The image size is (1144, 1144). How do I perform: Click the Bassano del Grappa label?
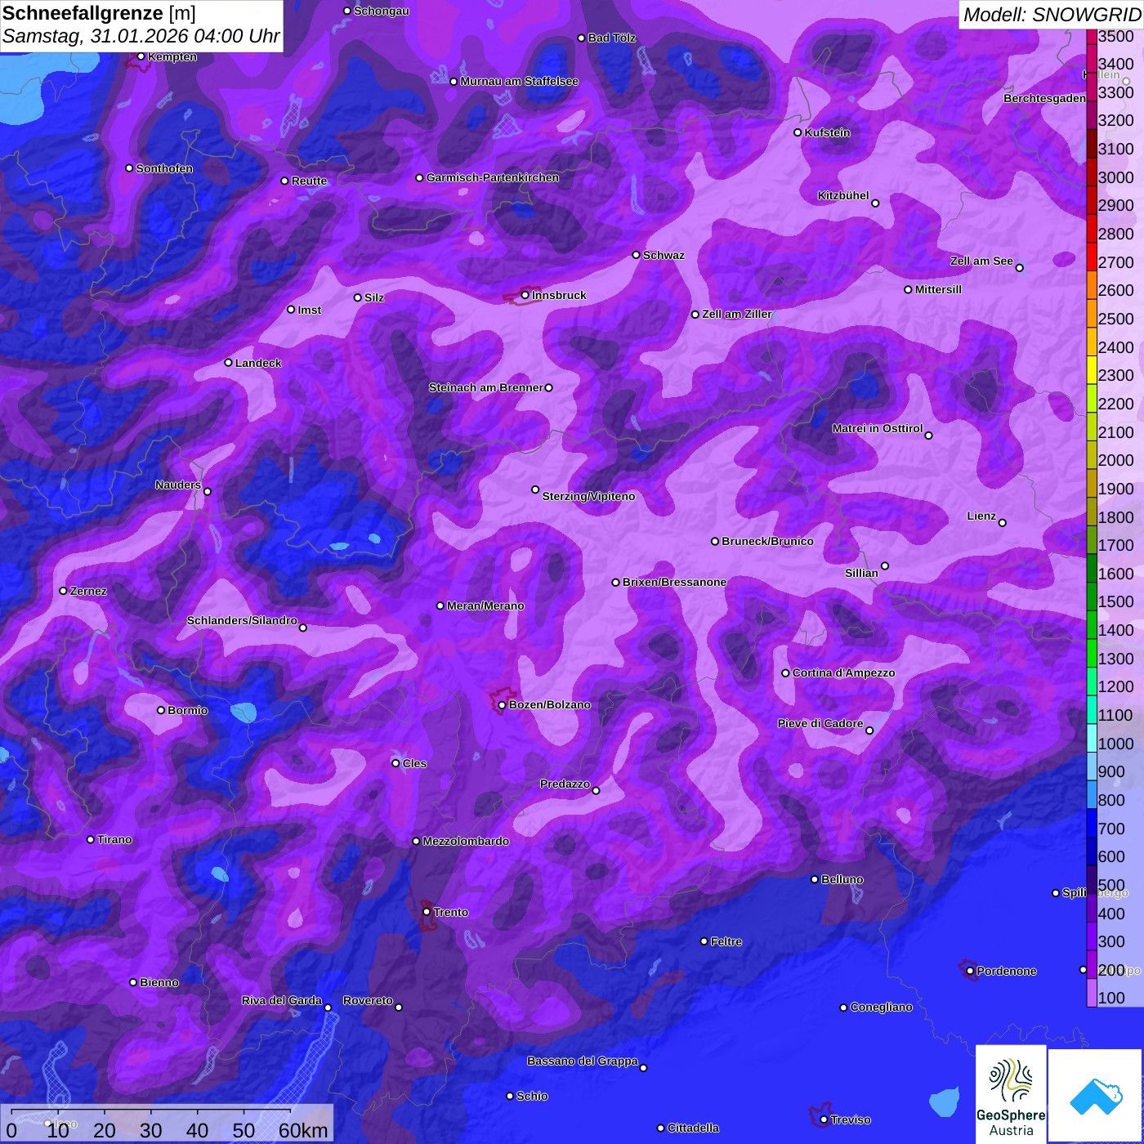pos(583,1061)
